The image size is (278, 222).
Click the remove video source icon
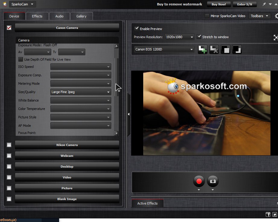214,50
